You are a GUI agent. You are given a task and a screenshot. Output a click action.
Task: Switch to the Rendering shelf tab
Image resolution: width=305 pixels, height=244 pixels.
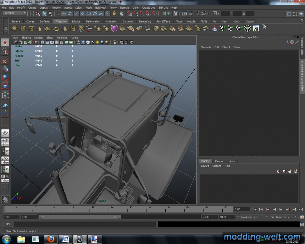[x=145, y=21]
